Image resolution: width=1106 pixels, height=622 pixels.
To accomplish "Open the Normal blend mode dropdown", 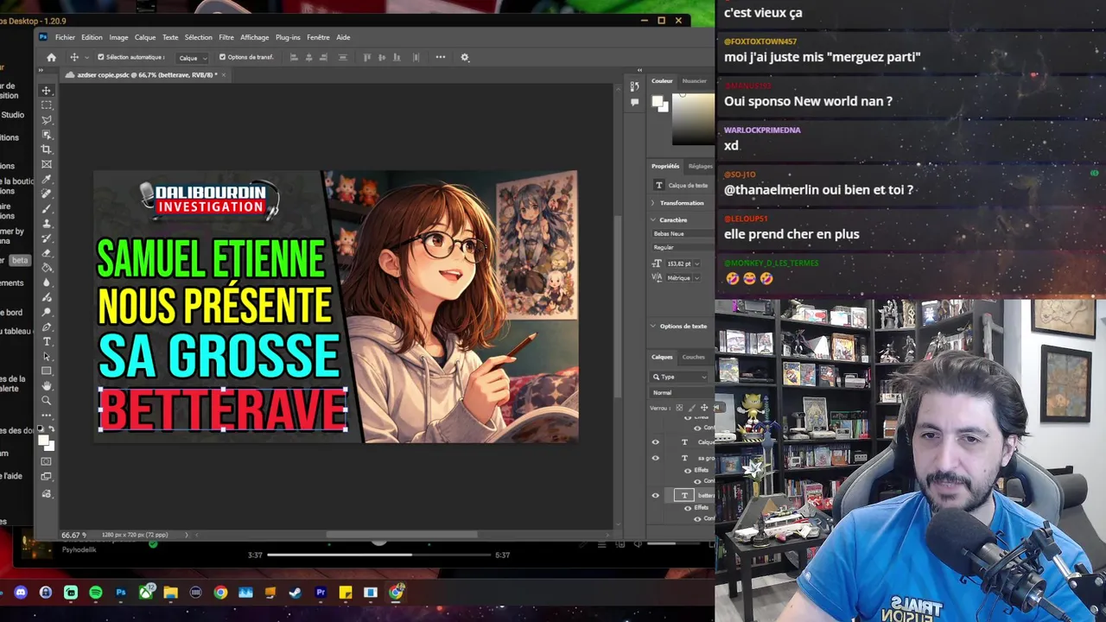I will click(683, 392).
